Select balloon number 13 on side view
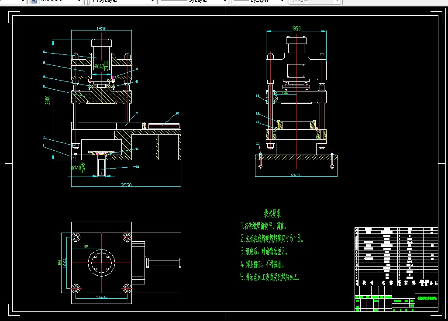The height and width of the screenshot is (321, 448). [x=258, y=96]
